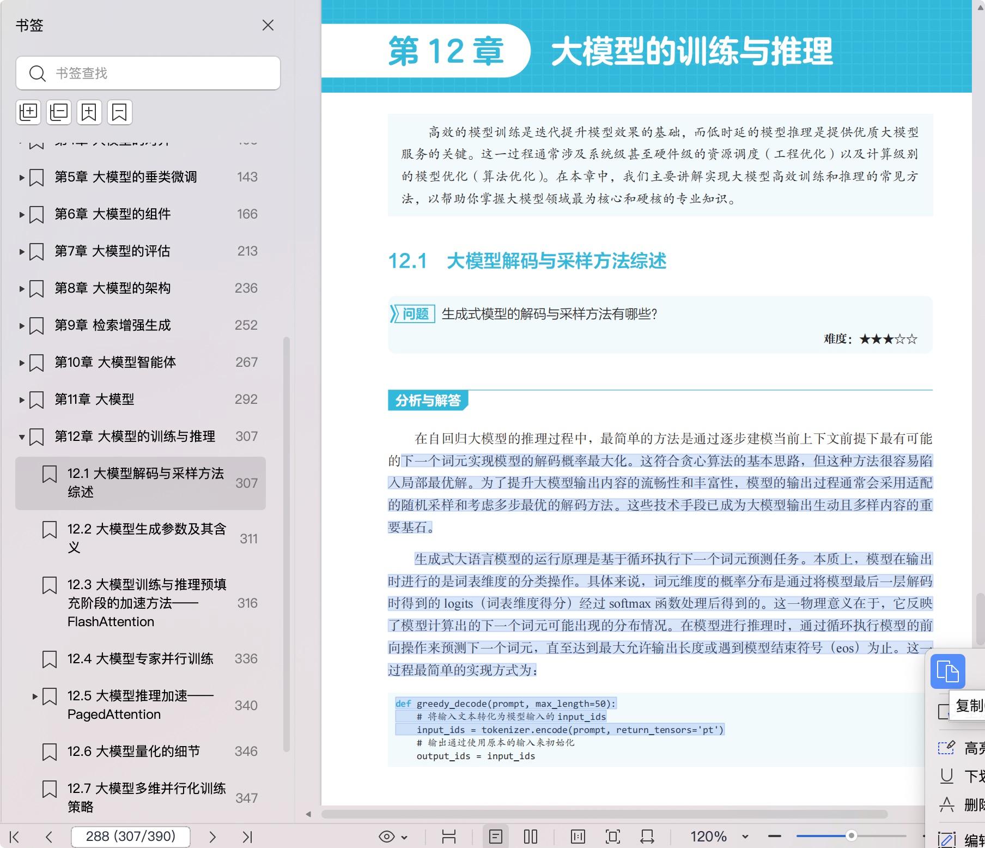Click the greedy_decode code line
Screen dimensions: 985x848
point(506,704)
